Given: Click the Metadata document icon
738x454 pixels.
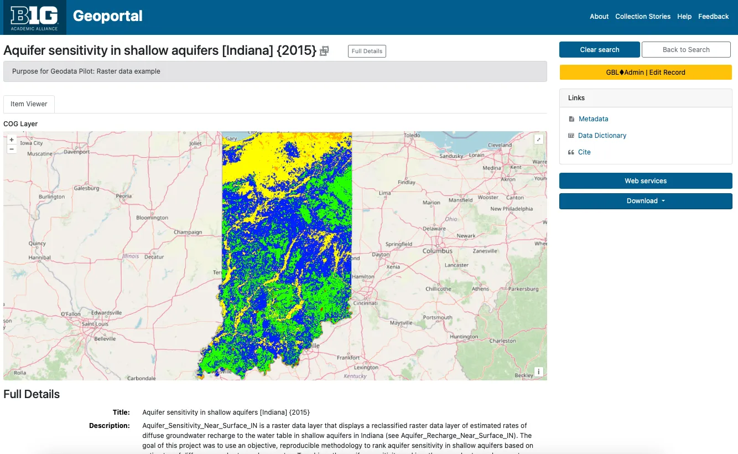Looking at the screenshot, I should pyautogui.click(x=571, y=119).
